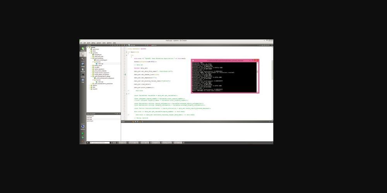Open the Build menu
Screen dimensions: 387x193
coord(89,43)
